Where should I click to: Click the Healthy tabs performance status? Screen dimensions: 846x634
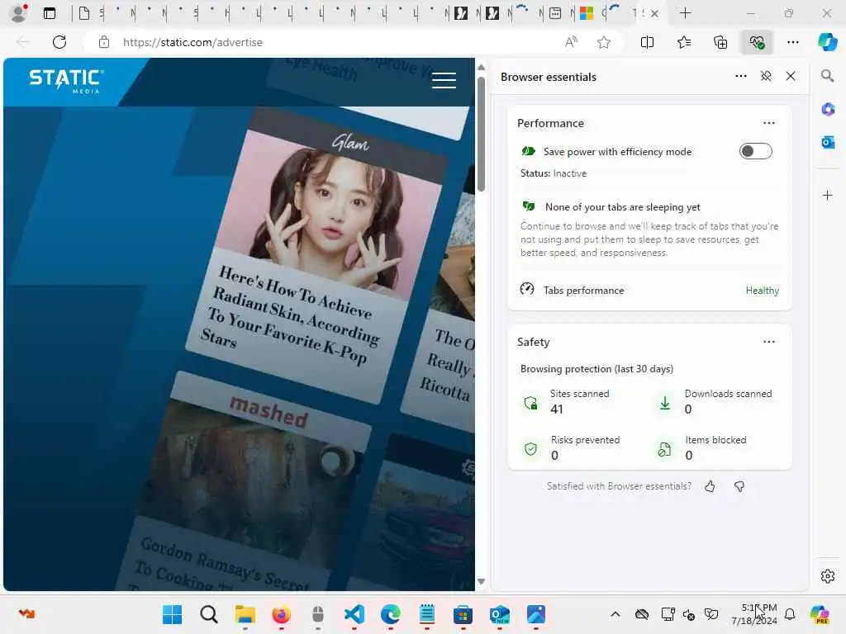[762, 290]
